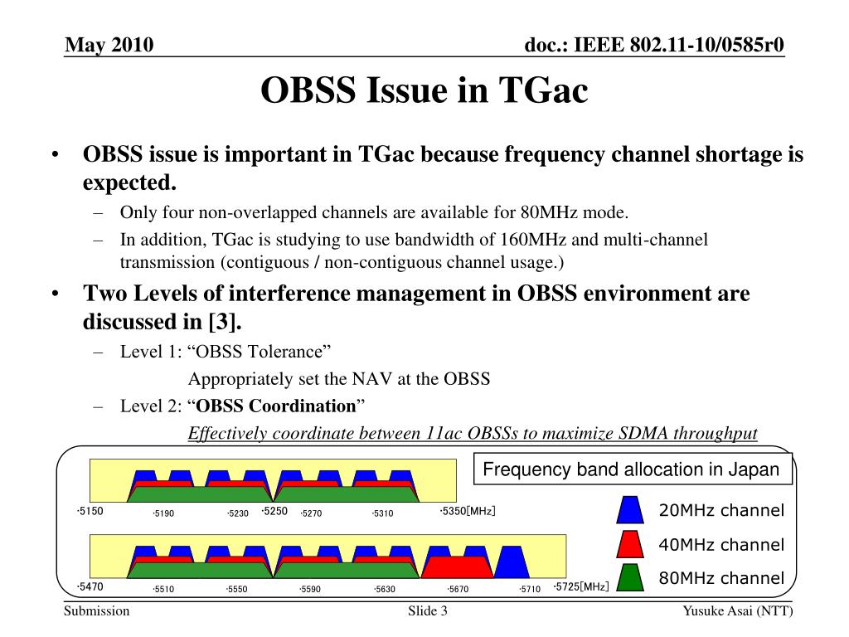The image size is (849, 637).
Task: Click the "Submission" footer text
Action: (97, 611)
